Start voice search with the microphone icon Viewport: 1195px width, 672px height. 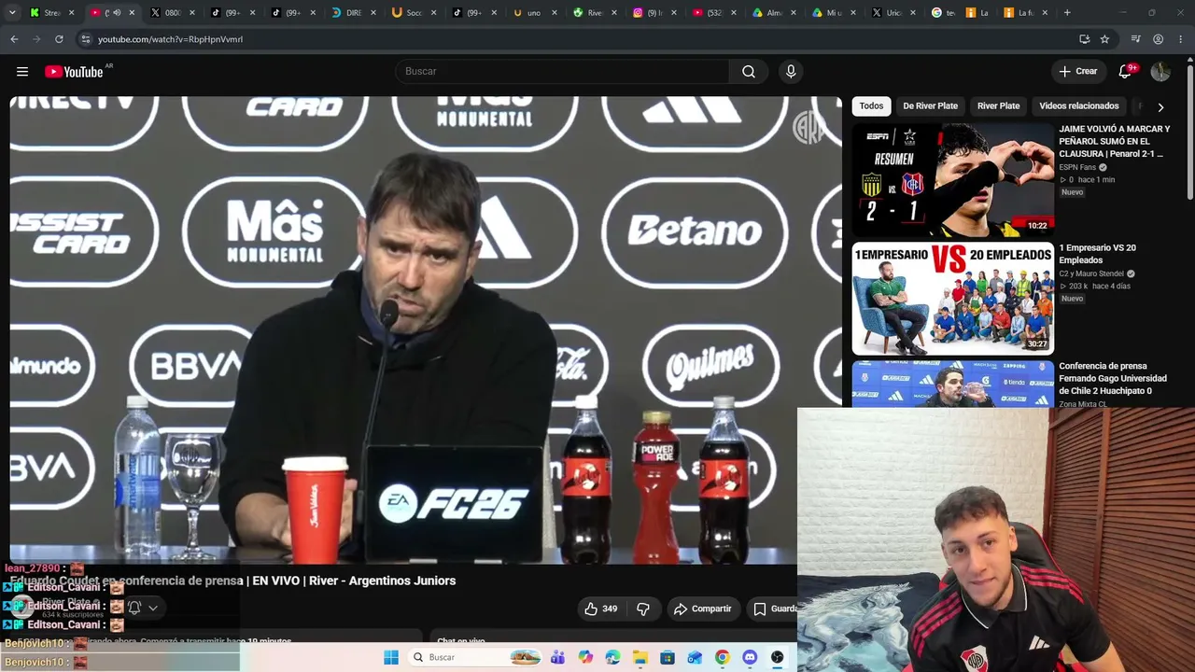[791, 72]
